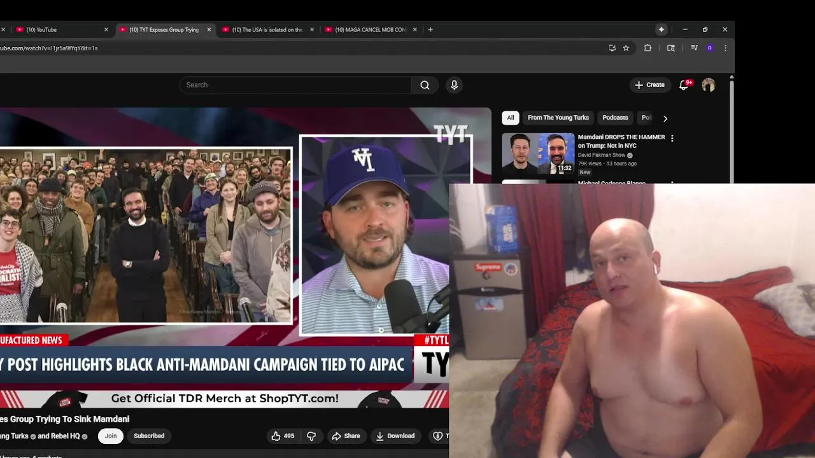Like the video with thumbs up
This screenshot has width=815, height=458.
point(283,436)
